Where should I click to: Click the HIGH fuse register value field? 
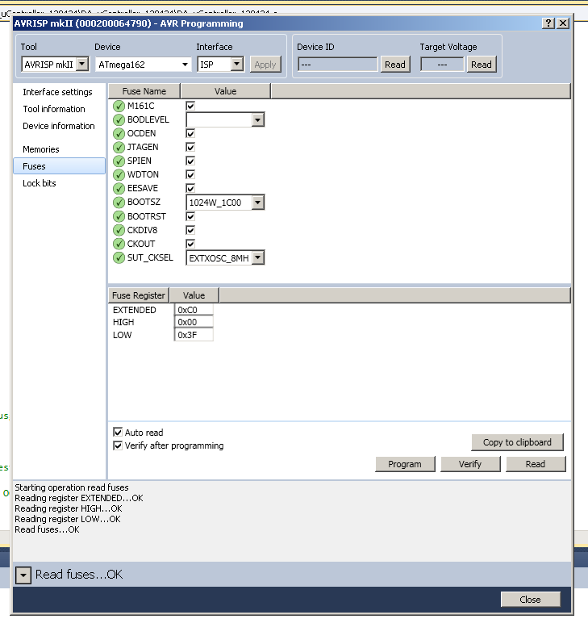pos(194,322)
